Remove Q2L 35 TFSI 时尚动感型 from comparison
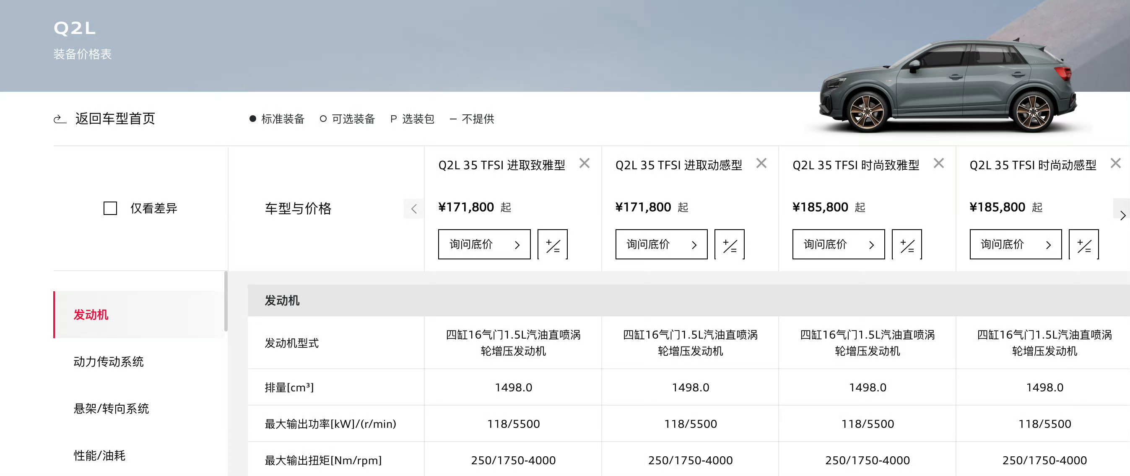The height and width of the screenshot is (476, 1130). pyautogui.click(x=1115, y=163)
